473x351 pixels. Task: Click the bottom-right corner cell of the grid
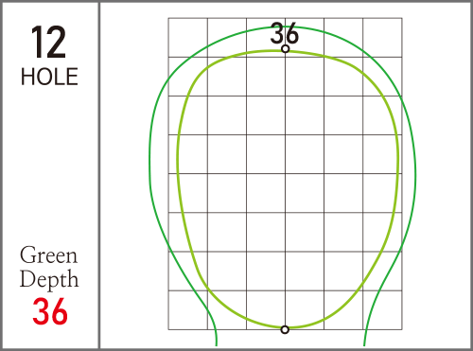[382, 310]
